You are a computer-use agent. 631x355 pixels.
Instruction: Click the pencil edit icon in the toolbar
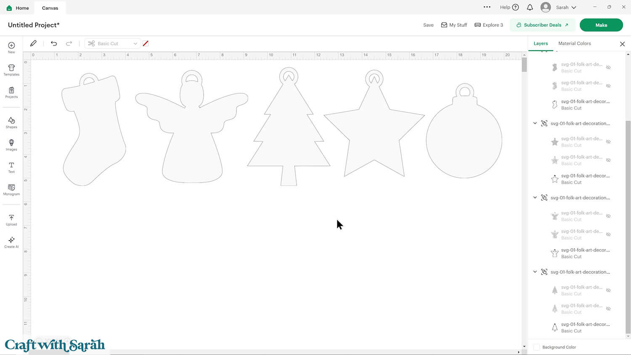pos(33,43)
